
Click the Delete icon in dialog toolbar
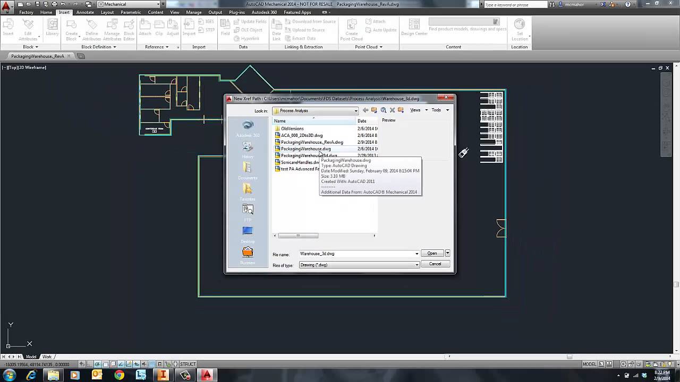pyautogui.click(x=392, y=110)
